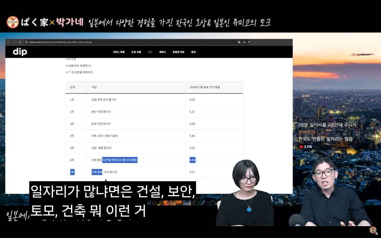381x238 pixels.
Task: Click the 칼럼 navigation link
Action: click(x=150, y=52)
